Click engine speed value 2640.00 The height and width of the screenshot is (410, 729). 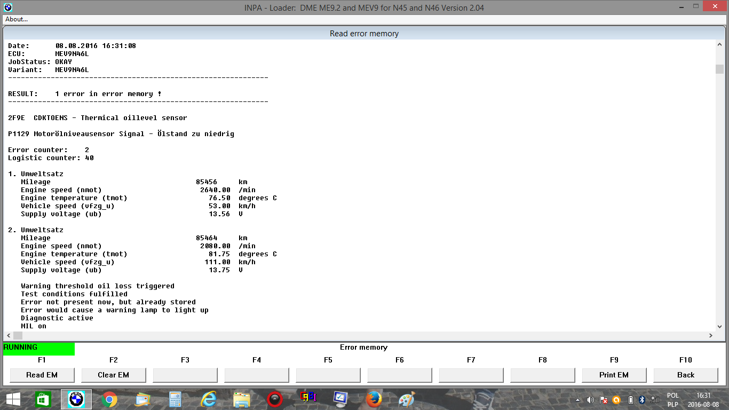(215, 190)
